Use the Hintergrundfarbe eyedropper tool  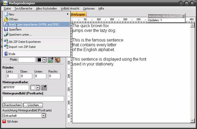pyautogui.click(x=44, y=88)
